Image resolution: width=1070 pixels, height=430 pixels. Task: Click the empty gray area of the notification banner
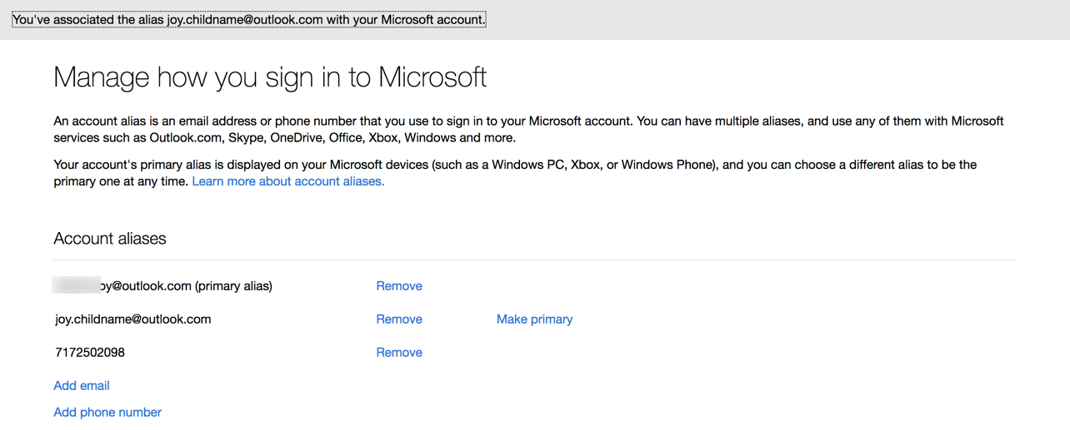pyautogui.click(x=775, y=19)
